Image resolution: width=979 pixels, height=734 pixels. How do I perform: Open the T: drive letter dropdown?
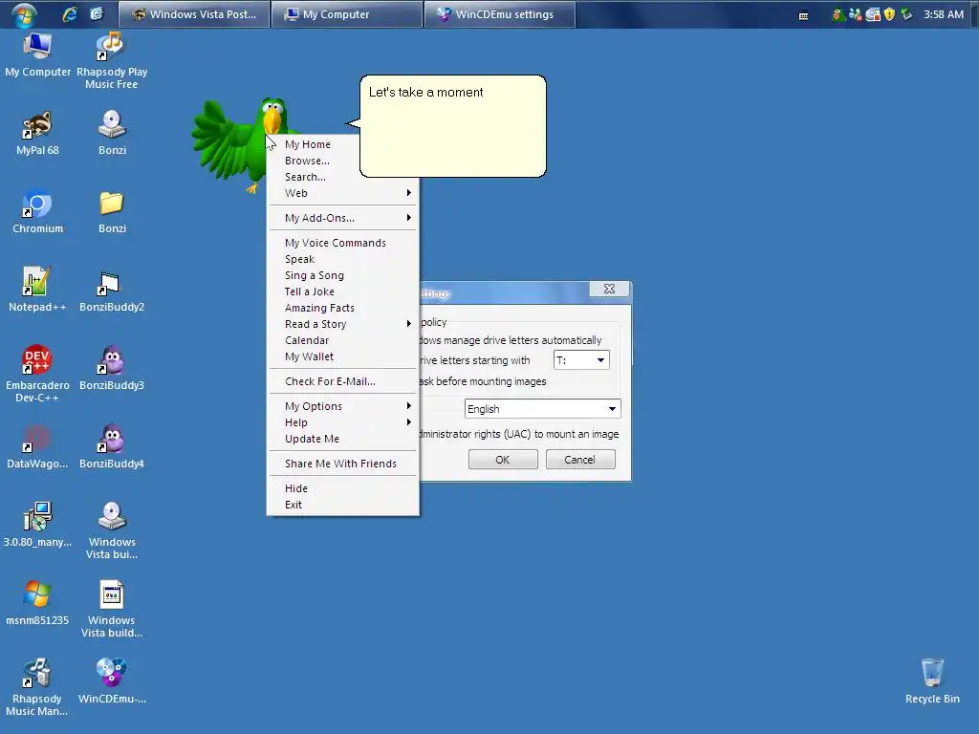click(x=581, y=360)
